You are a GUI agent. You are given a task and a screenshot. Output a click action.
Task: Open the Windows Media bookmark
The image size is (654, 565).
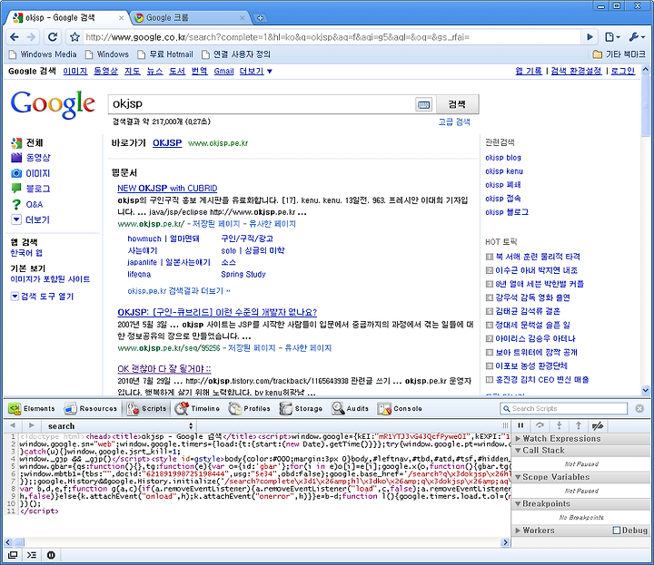click(x=43, y=54)
